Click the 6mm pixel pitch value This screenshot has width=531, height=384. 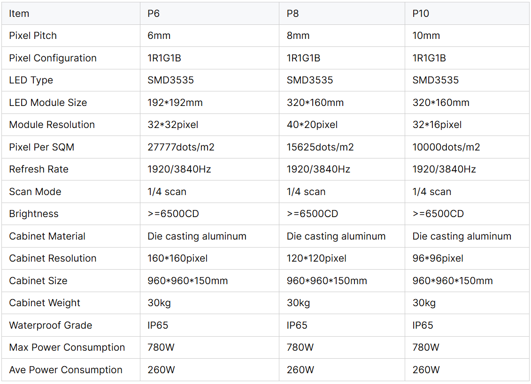[159, 36]
